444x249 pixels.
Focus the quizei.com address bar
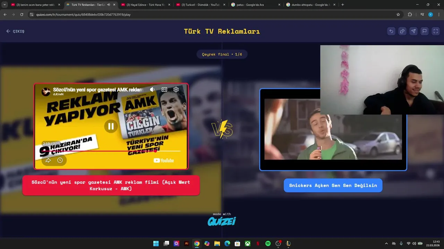pos(212,15)
